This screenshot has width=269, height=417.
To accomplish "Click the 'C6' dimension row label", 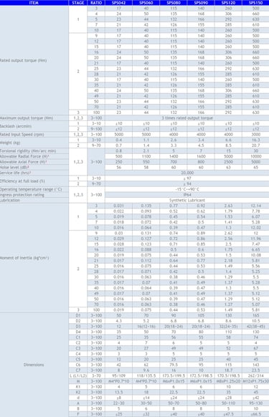I will pos(78,365).
